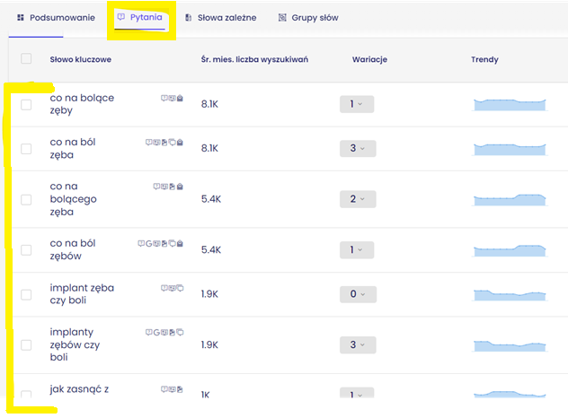Expand variations dropdown for 'co na ból zęba'
This screenshot has width=568, height=418.
pos(357,148)
